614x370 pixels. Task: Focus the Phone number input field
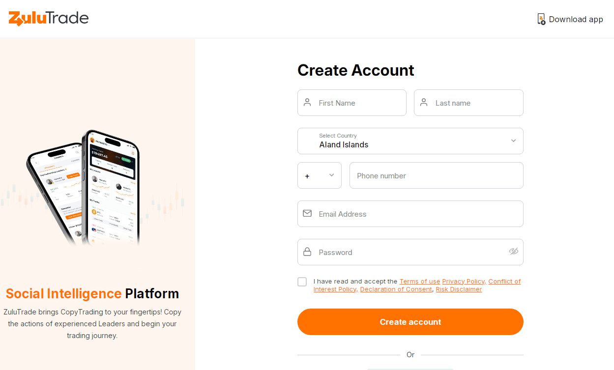tap(437, 175)
